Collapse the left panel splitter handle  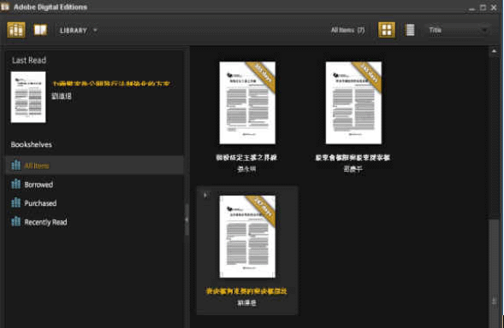coord(187,220)
